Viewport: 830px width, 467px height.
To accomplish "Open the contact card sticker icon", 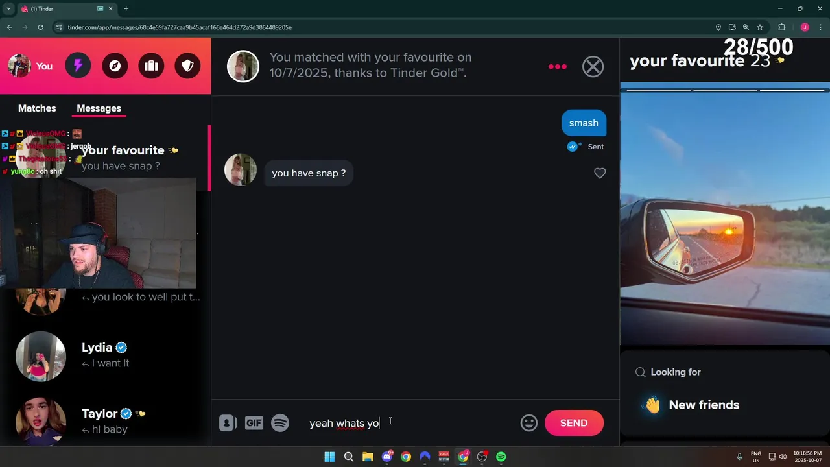I will [228, 423].
